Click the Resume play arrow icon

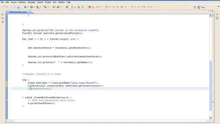pos(114,7)
